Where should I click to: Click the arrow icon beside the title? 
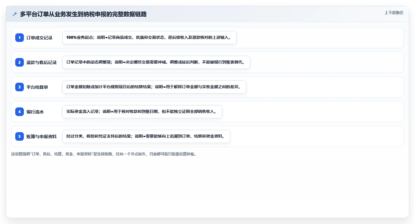coord(15,14)
